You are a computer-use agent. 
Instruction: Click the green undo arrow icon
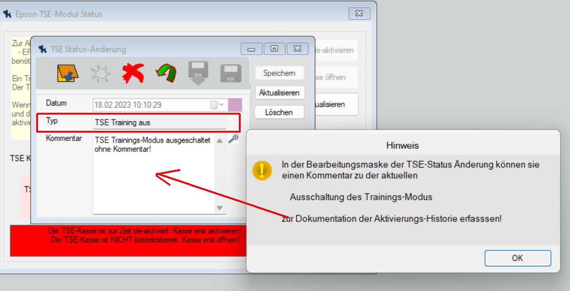[166, 73]
